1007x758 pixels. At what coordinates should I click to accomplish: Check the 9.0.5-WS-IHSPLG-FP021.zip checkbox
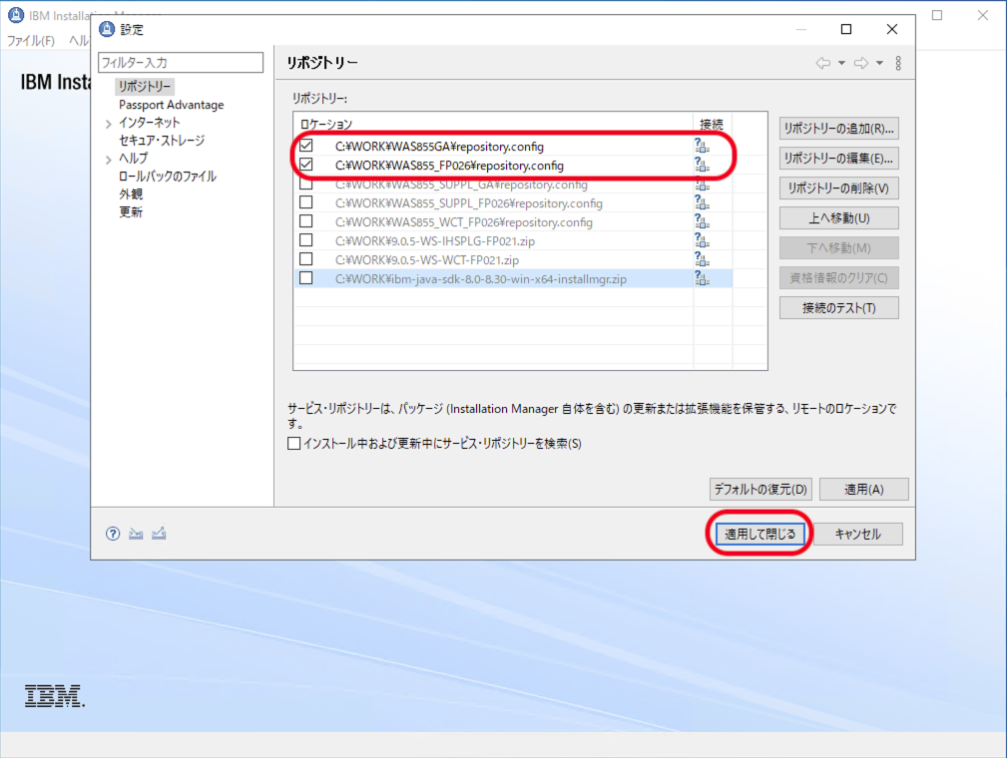(x=306, y=240)
